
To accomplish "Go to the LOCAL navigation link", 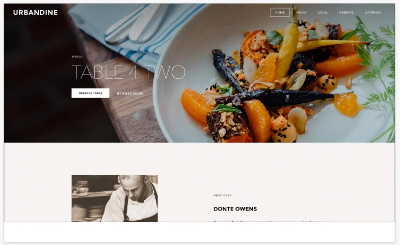I will tap(323, 13).
